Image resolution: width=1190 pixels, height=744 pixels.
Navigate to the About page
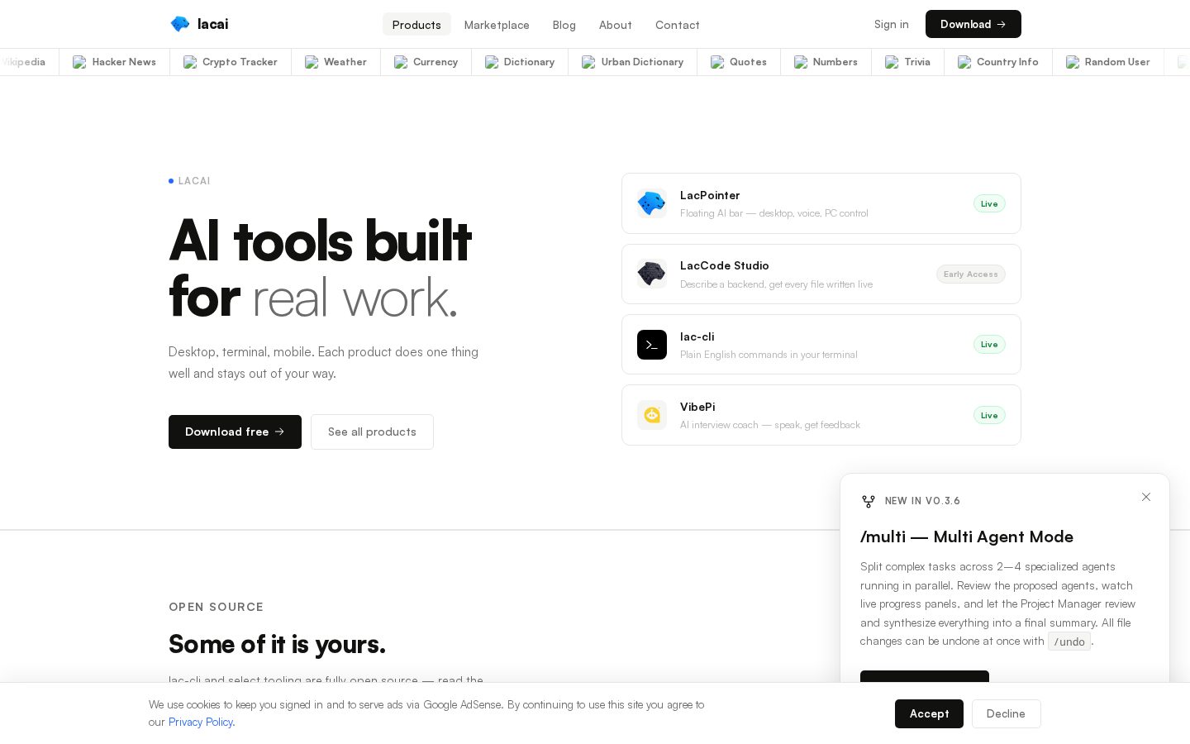tap(616, 25)
